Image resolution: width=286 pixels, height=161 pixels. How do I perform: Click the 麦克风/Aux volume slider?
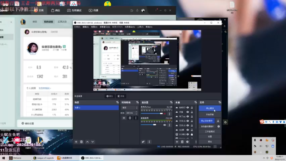pyautogui.click(x=152, y=114)
